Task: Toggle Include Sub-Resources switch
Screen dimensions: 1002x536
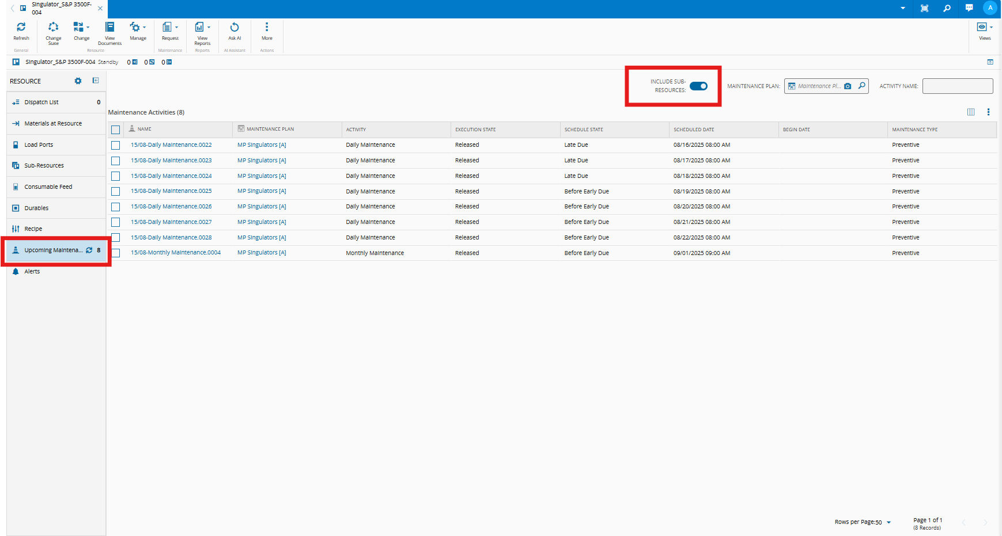Action: (698, 86)
